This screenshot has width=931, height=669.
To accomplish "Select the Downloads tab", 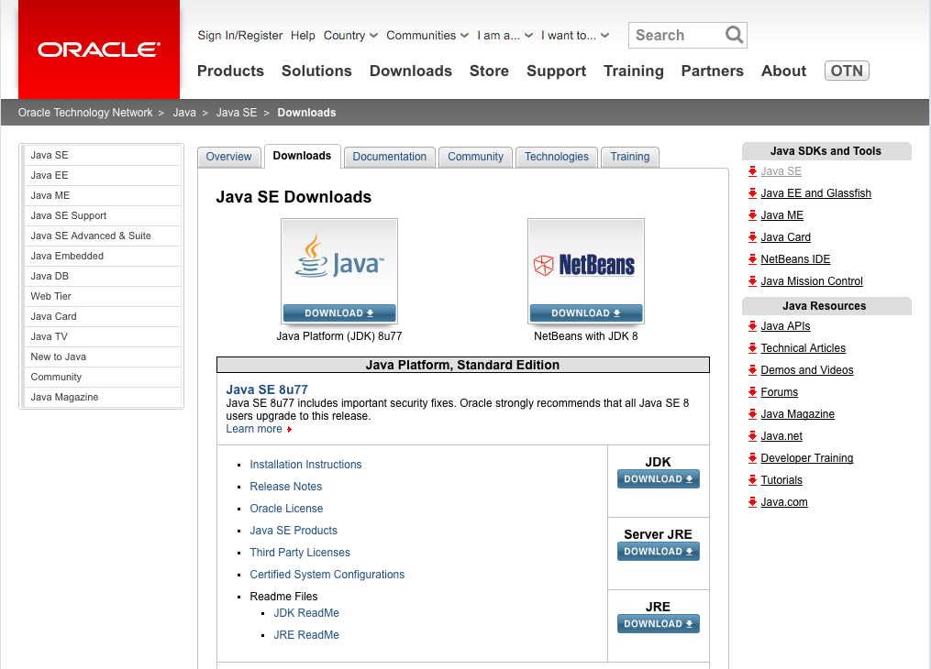I will coord(302,156).
